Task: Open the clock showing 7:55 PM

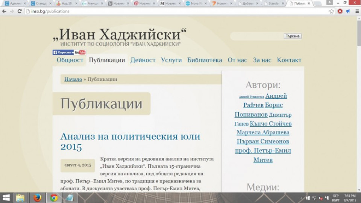Action: tap(350, 196)
